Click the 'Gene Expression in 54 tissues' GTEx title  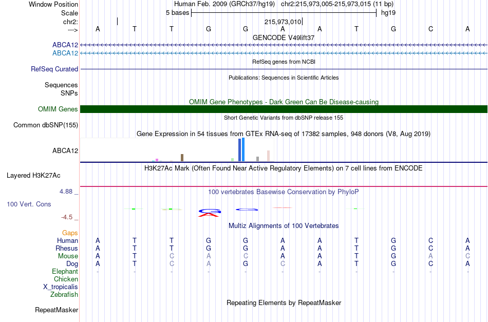point(284,134)
